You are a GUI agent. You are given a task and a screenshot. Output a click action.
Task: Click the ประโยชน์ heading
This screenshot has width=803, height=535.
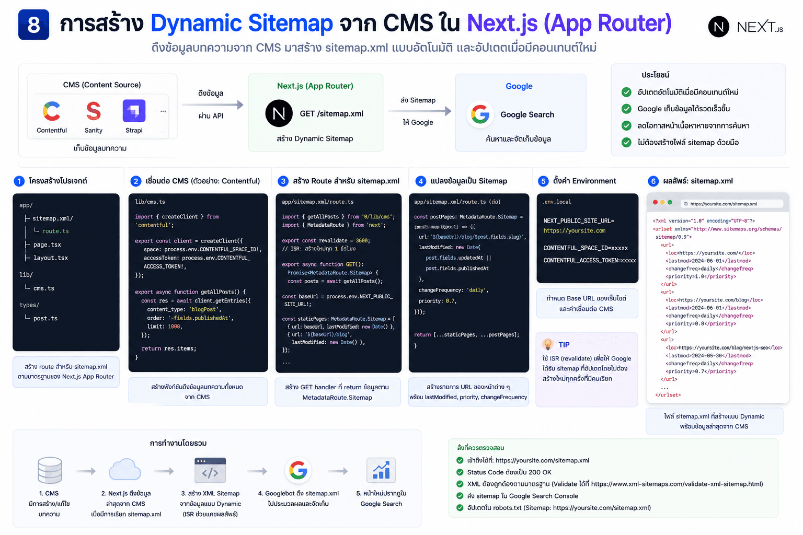656,75
